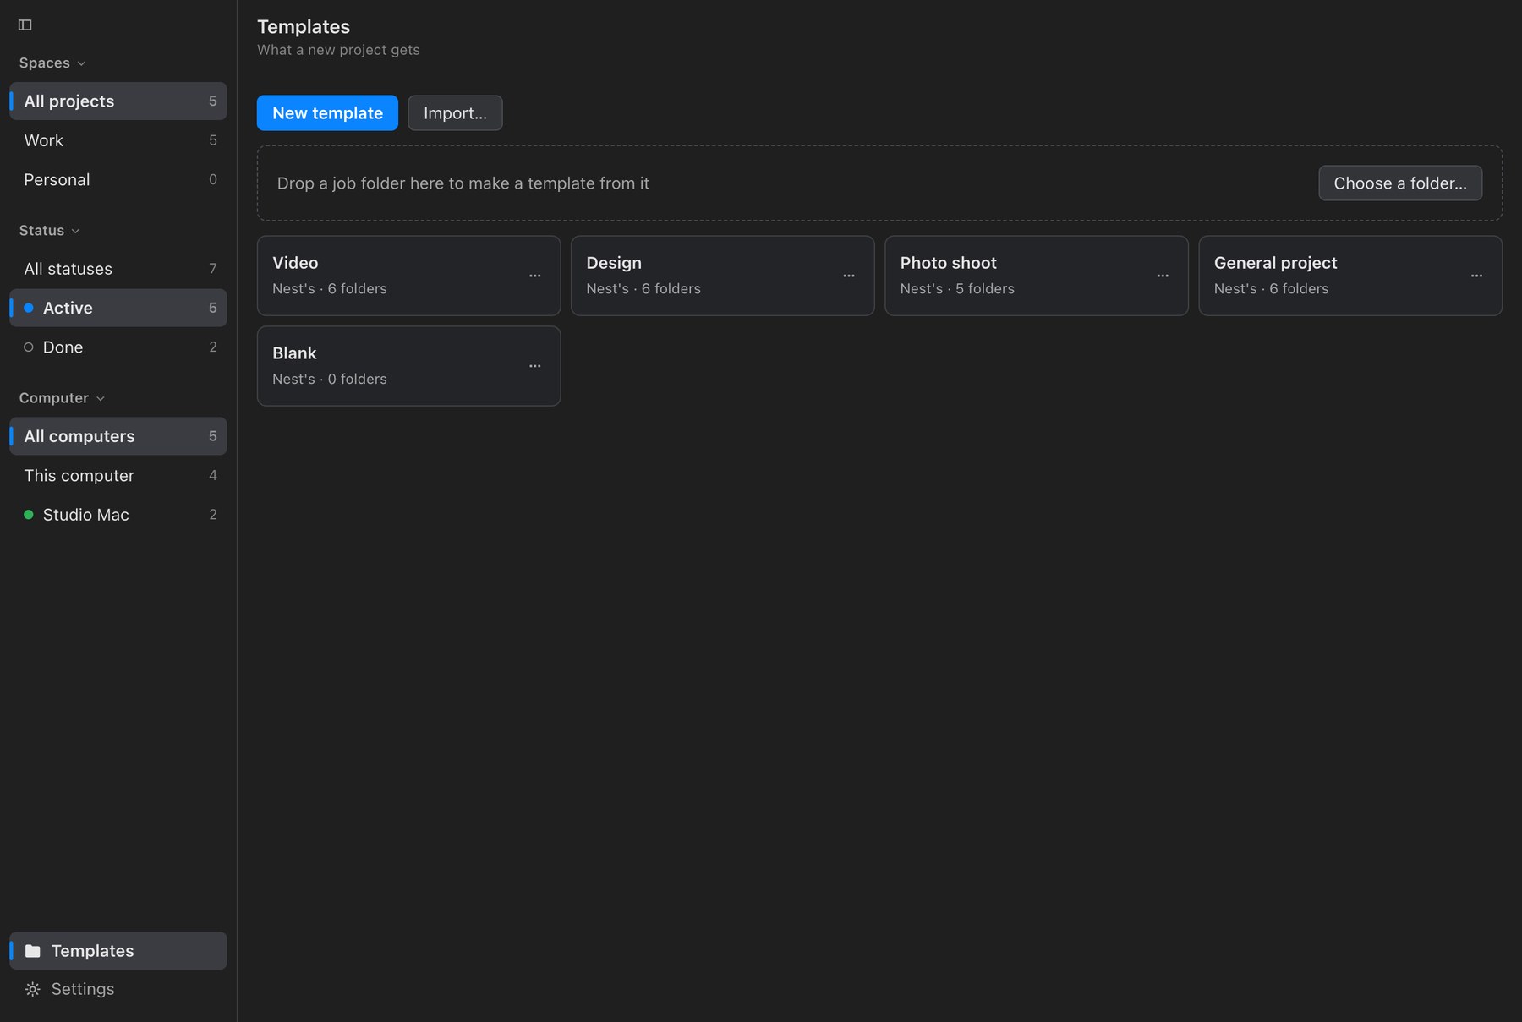The width and height of the screenshot is (1522, 1022).
Task: Collapse the Computer section
Action: 62,398
